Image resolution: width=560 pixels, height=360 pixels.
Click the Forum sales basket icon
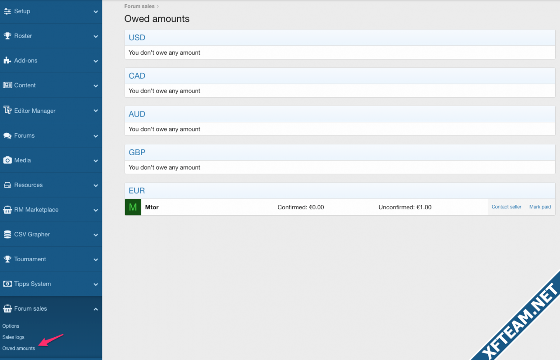tap(7, 308)
